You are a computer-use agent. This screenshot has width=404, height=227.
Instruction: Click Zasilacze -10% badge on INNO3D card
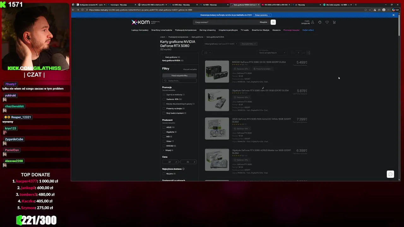[x=241, y=69]
